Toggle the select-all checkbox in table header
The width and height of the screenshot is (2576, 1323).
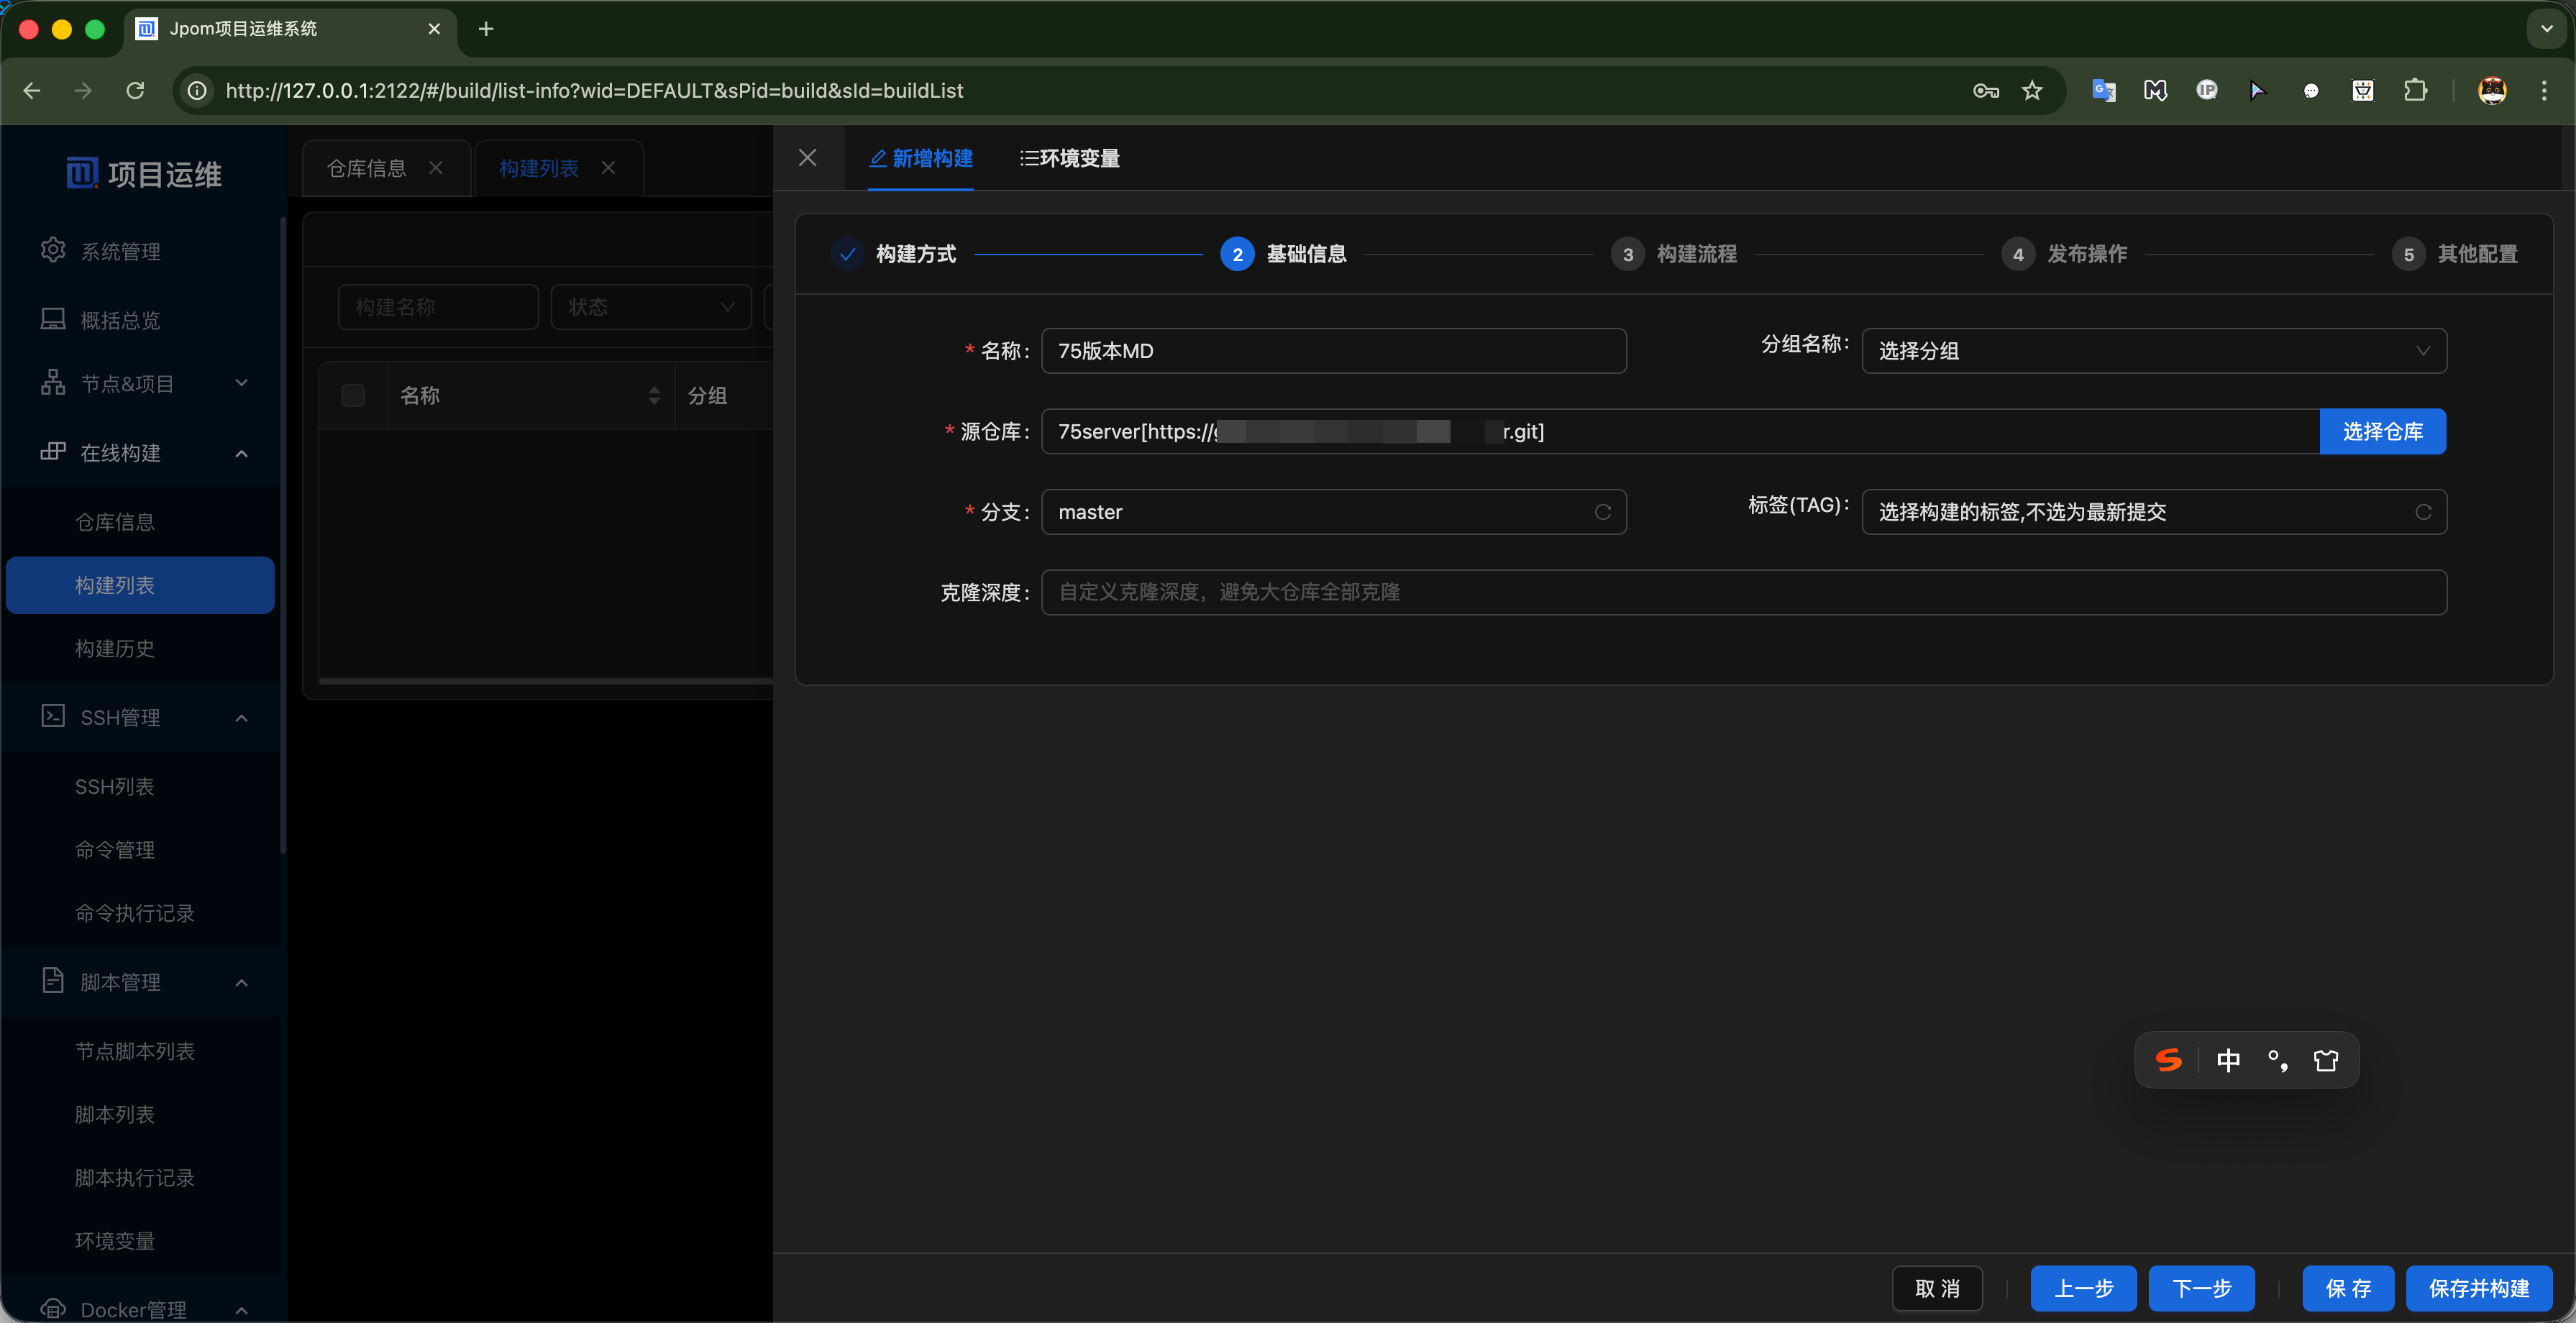pos(352,395)
